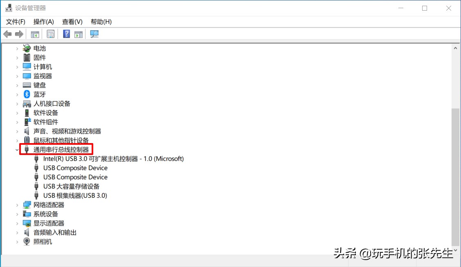Select the first USB Composite Device

point(75,168)
